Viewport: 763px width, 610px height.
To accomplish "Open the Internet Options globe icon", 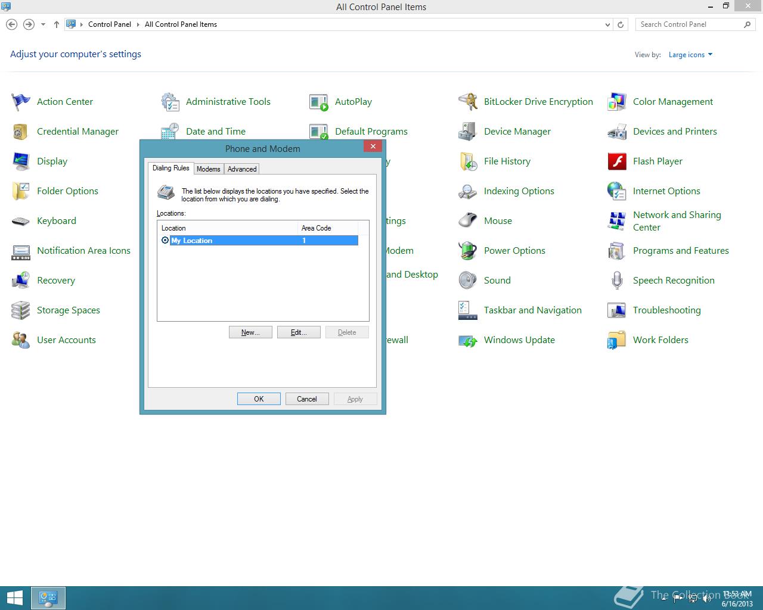I will (x=617, y=191).
